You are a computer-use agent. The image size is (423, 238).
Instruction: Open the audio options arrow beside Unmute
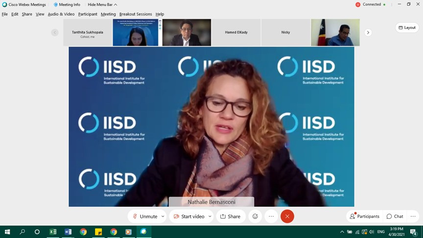point(163,216)
